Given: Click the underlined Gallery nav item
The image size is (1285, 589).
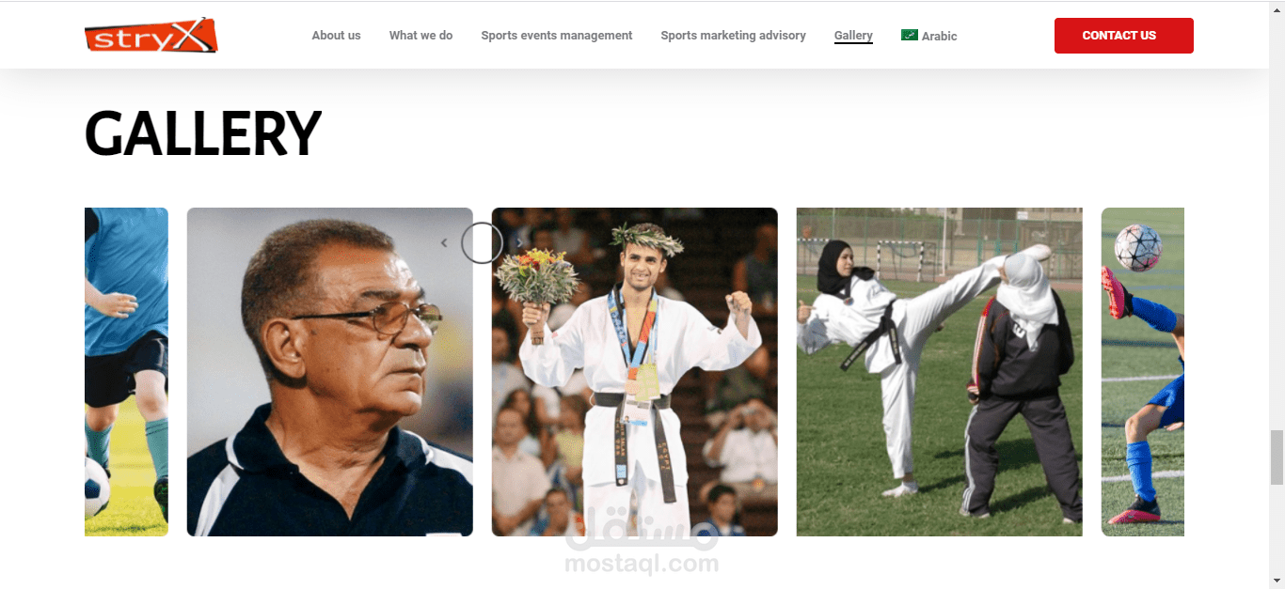Looking at the screenshot, I should (853, 36).
